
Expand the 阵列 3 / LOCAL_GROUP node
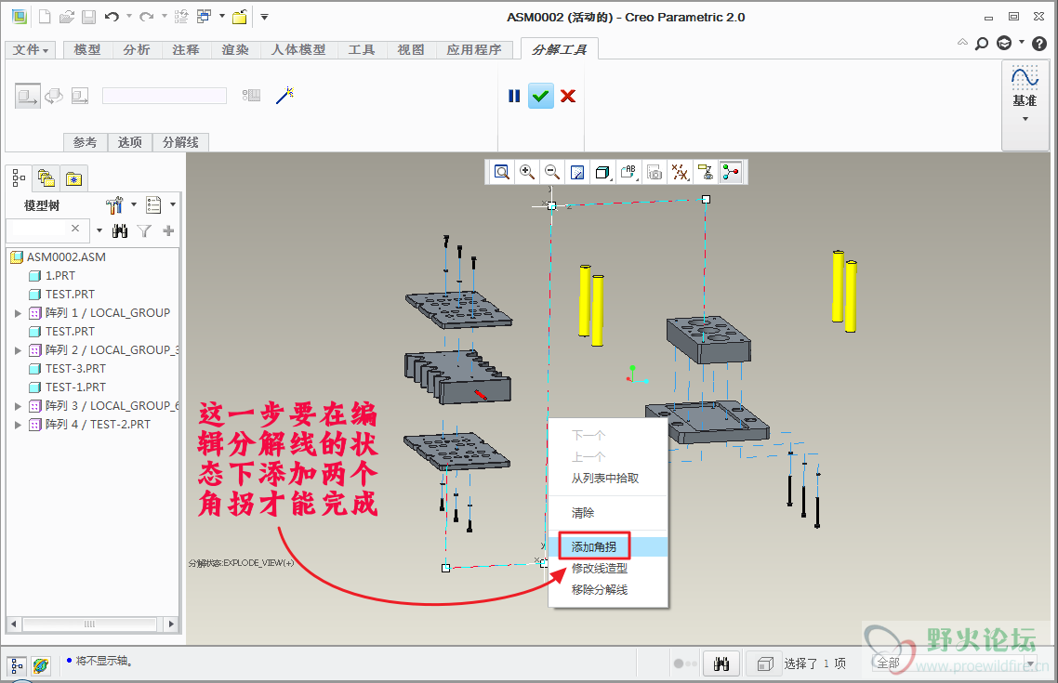coord(19,407)
